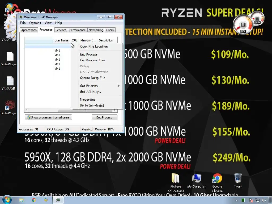Switch to the Performance tab
Screen dimensions: 272x204
77,30
